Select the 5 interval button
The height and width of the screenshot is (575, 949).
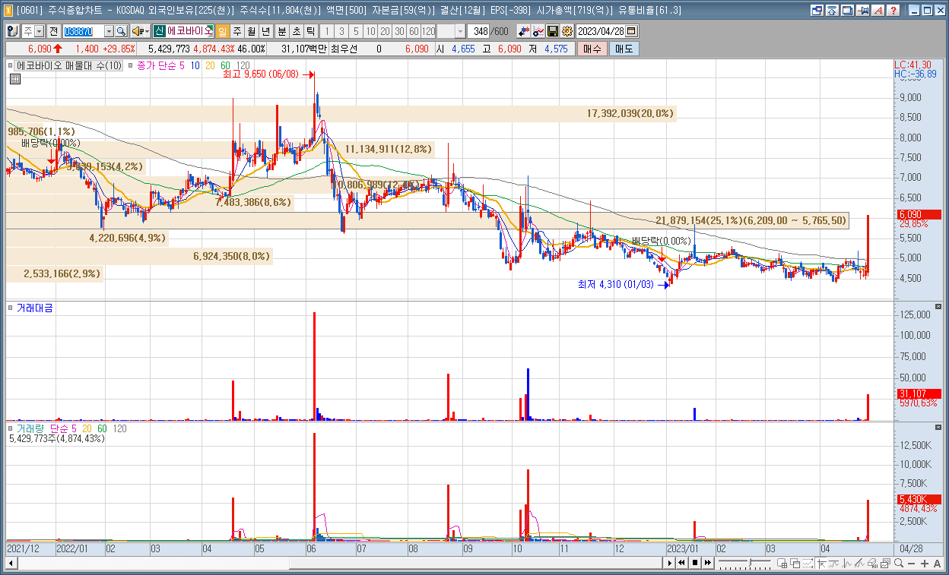click(x=355, y=31)
